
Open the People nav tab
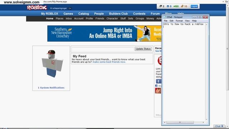(x=99, y=14)
